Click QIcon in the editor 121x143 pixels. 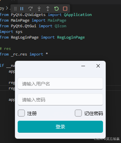coord(60,26)
